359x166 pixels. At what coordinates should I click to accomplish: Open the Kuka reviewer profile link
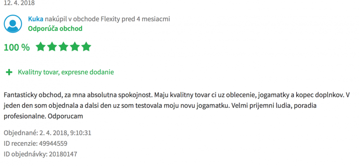tap(35, 19)
